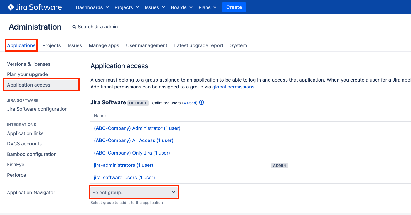Focus the Search Jira admin field
Image resolution: width=411 pixels, height=215 pixels.
pyautogui.click(x=98, y=27)
